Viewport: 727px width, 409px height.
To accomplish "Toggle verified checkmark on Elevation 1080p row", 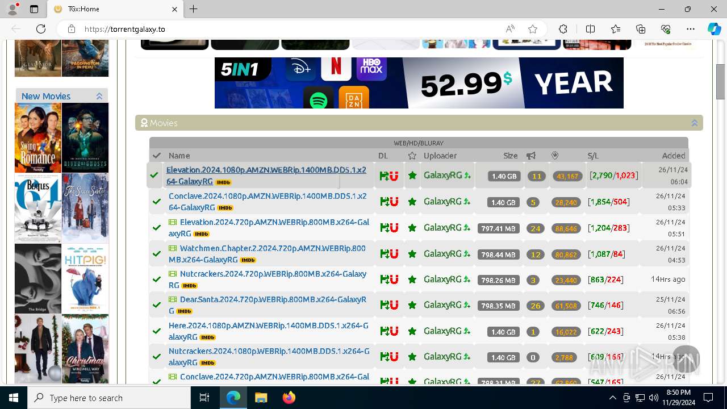I will tap(154, 176).
